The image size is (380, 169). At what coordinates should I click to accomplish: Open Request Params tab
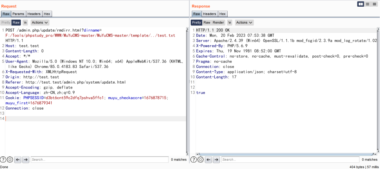[x=18, y=14]
